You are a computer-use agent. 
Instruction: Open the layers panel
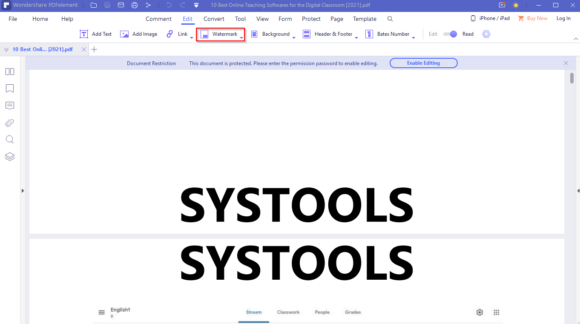click(10, 157)
